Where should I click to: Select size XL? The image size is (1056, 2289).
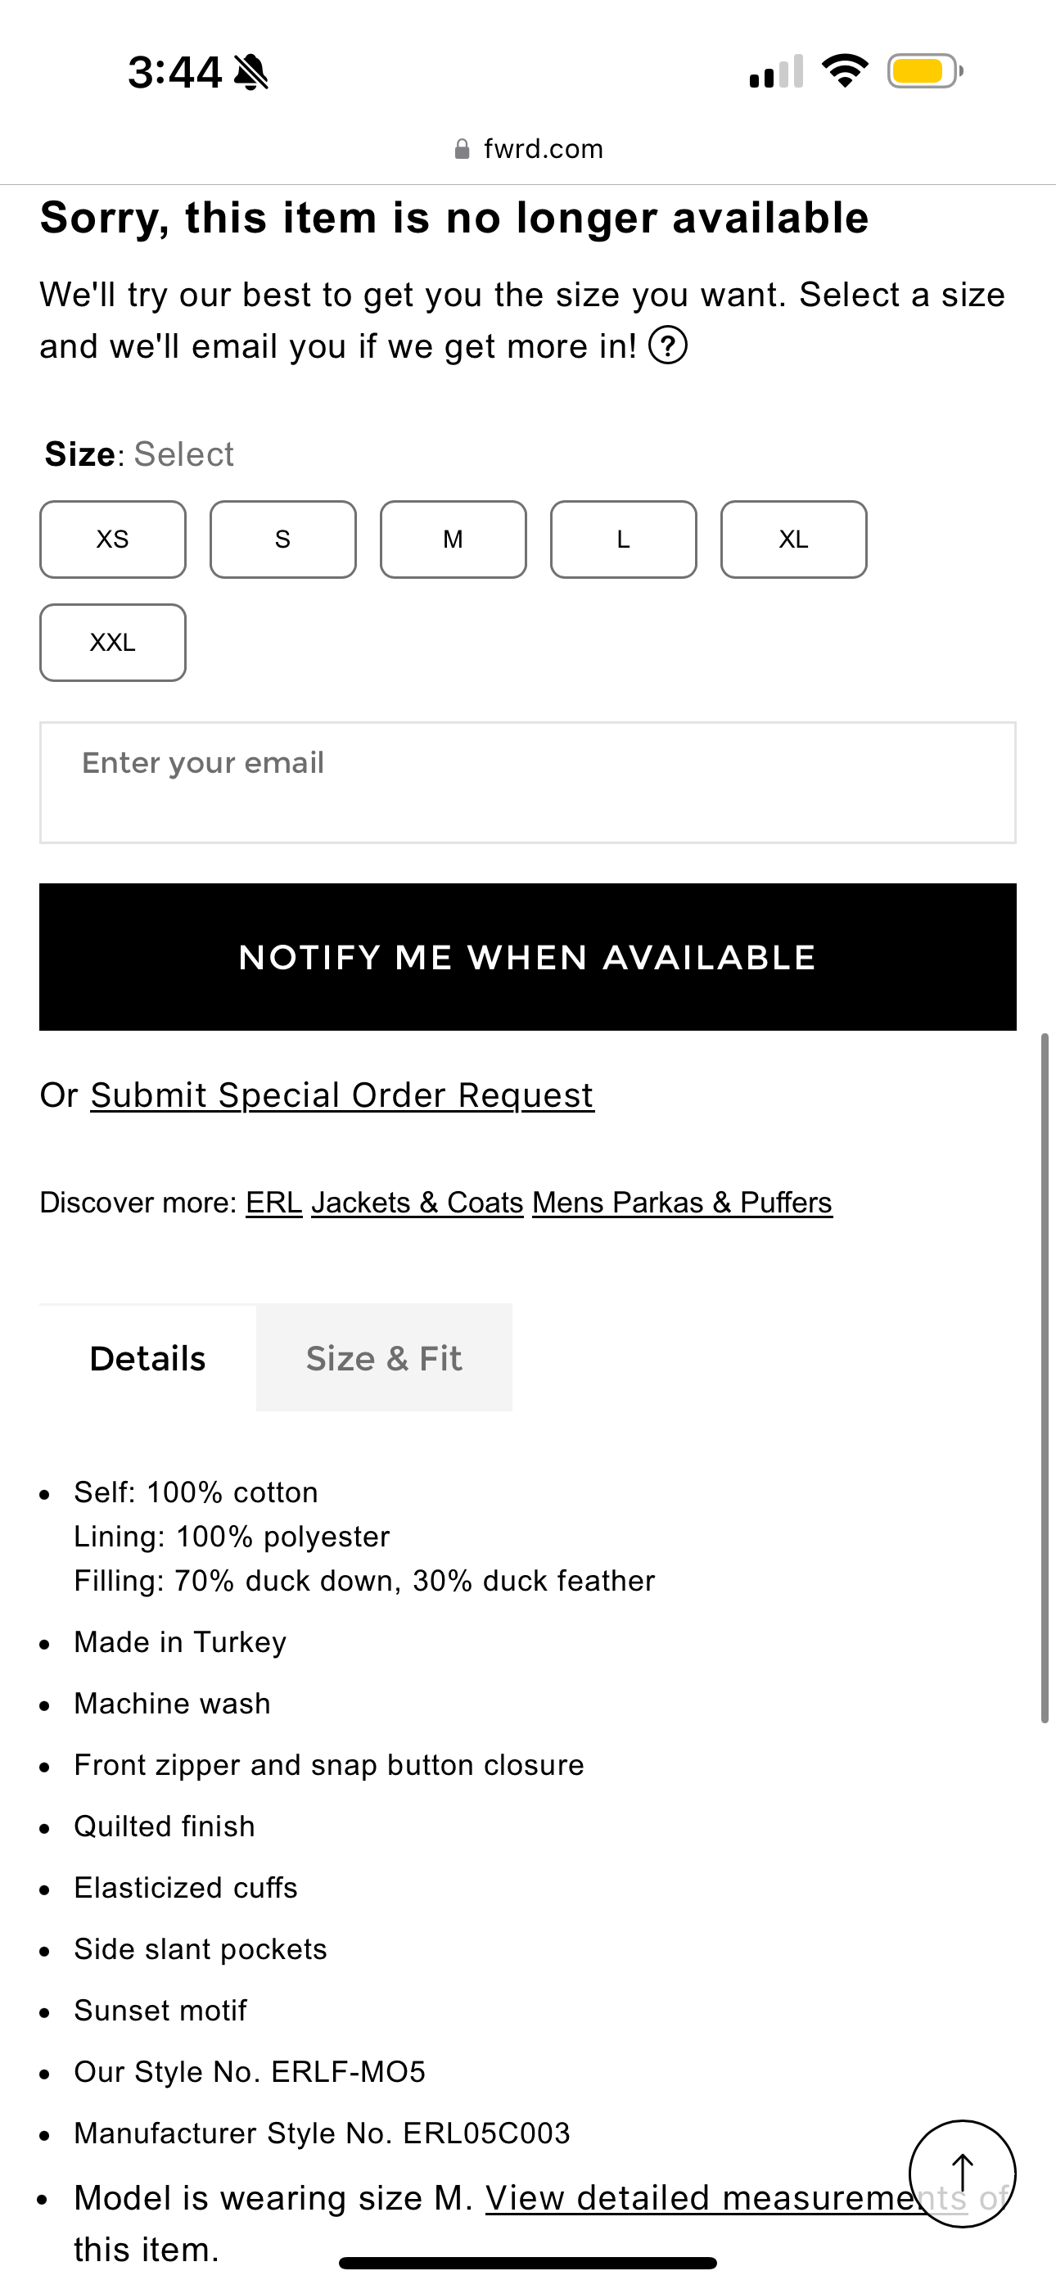pyautogui.click(x=794, y=540)
